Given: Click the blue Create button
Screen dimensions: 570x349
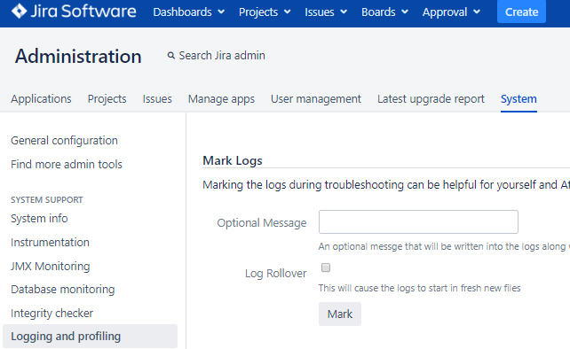Looking at the screenshot, I should click(521, 12).
